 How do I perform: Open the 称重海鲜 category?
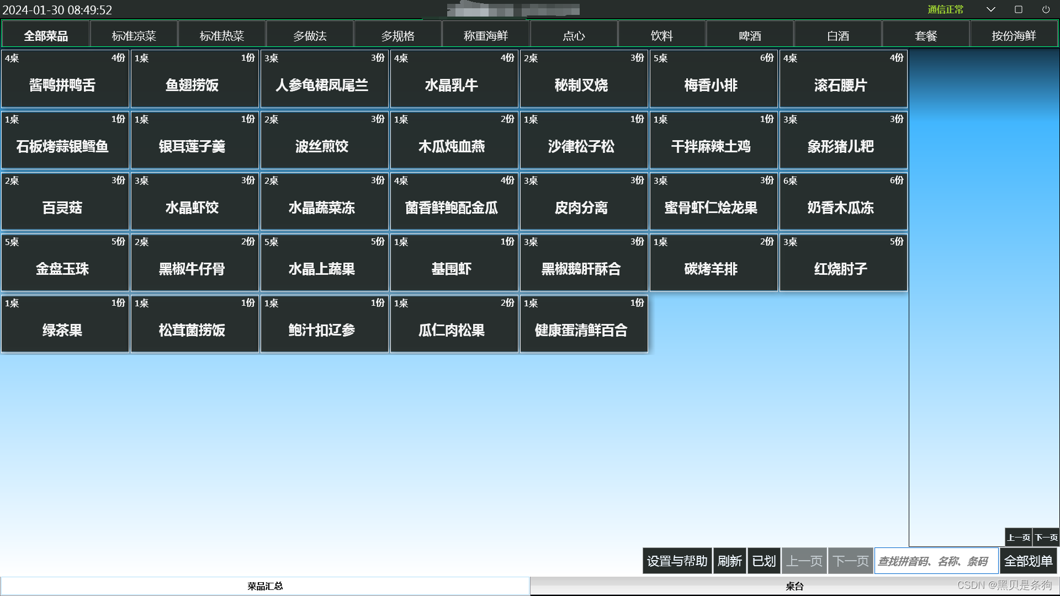[x=485, y=34]
